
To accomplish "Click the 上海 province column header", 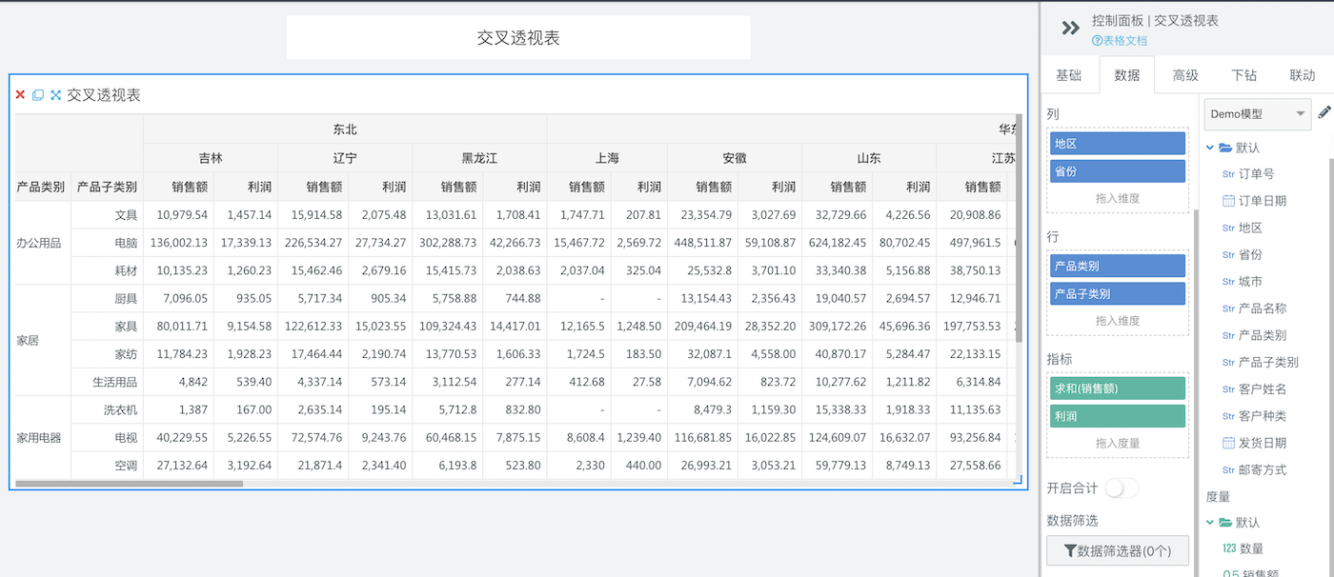I will [607, 158].
